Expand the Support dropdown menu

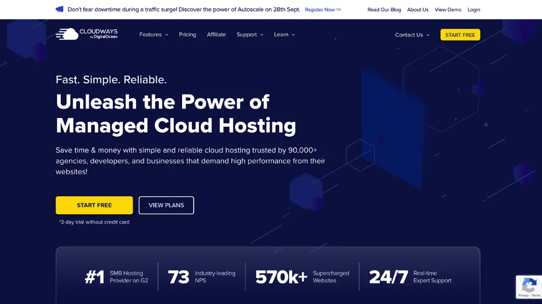(x=250, y=34)
